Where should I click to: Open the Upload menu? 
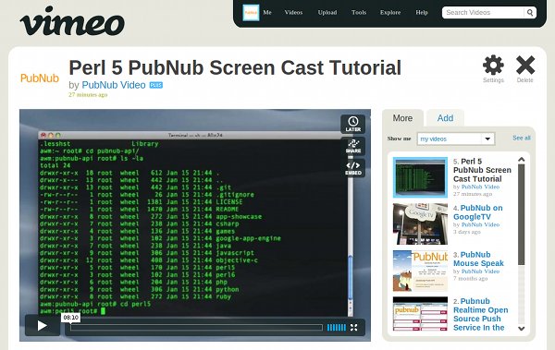click(x=327, y=12)
